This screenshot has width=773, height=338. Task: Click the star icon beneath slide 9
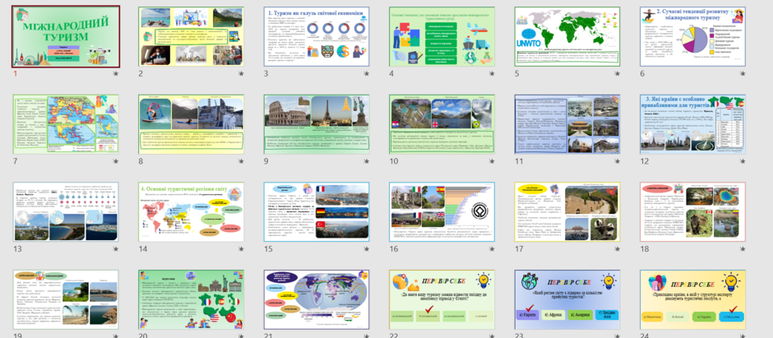[x=366, y=161]
